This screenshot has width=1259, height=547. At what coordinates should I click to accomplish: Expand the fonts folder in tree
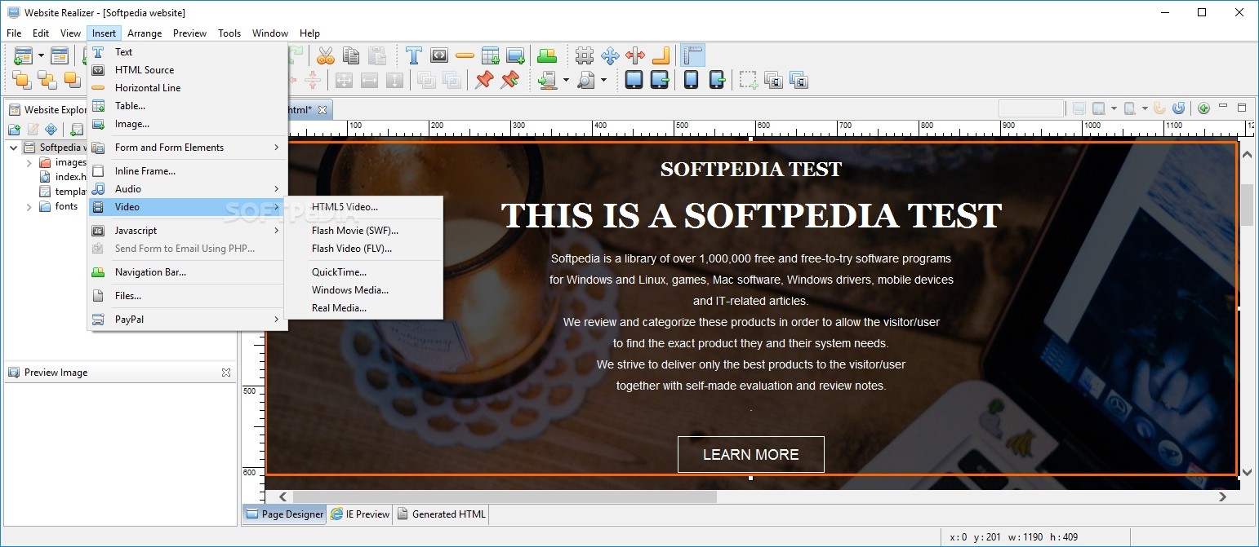(x=29, y=206)
